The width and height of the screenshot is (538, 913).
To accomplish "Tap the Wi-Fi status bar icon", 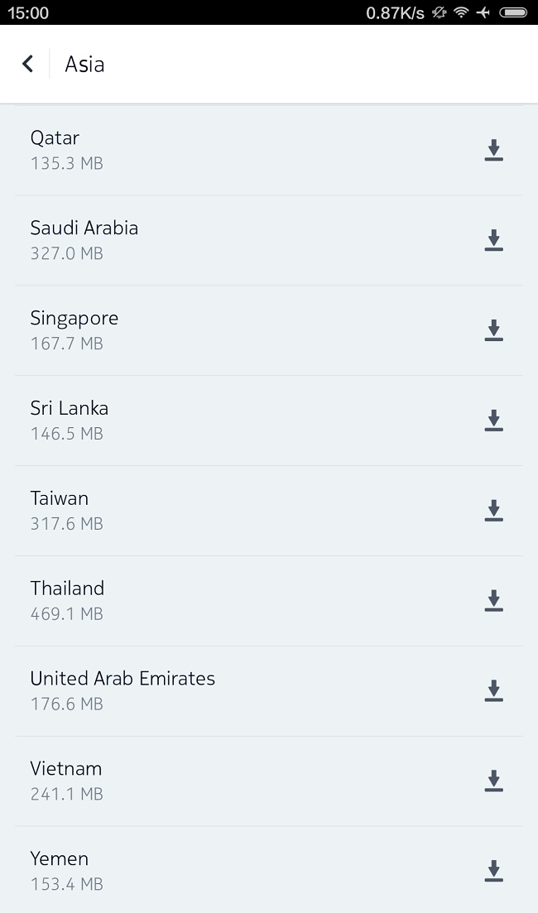I will point(461,12).
